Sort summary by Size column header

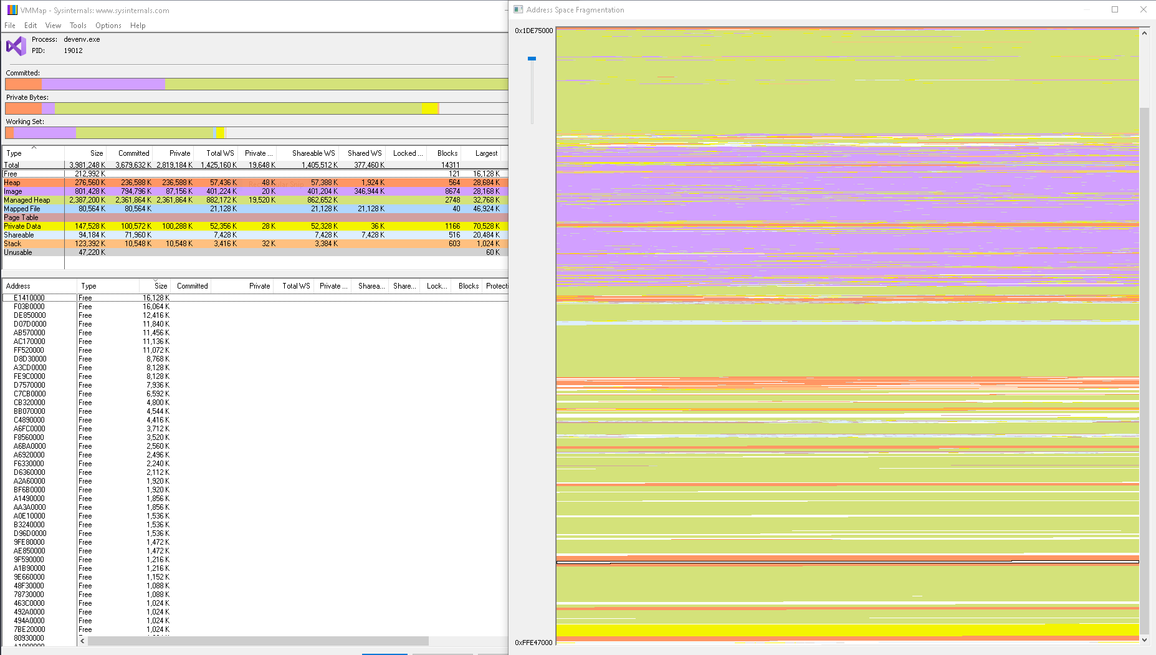pos(85,153)
